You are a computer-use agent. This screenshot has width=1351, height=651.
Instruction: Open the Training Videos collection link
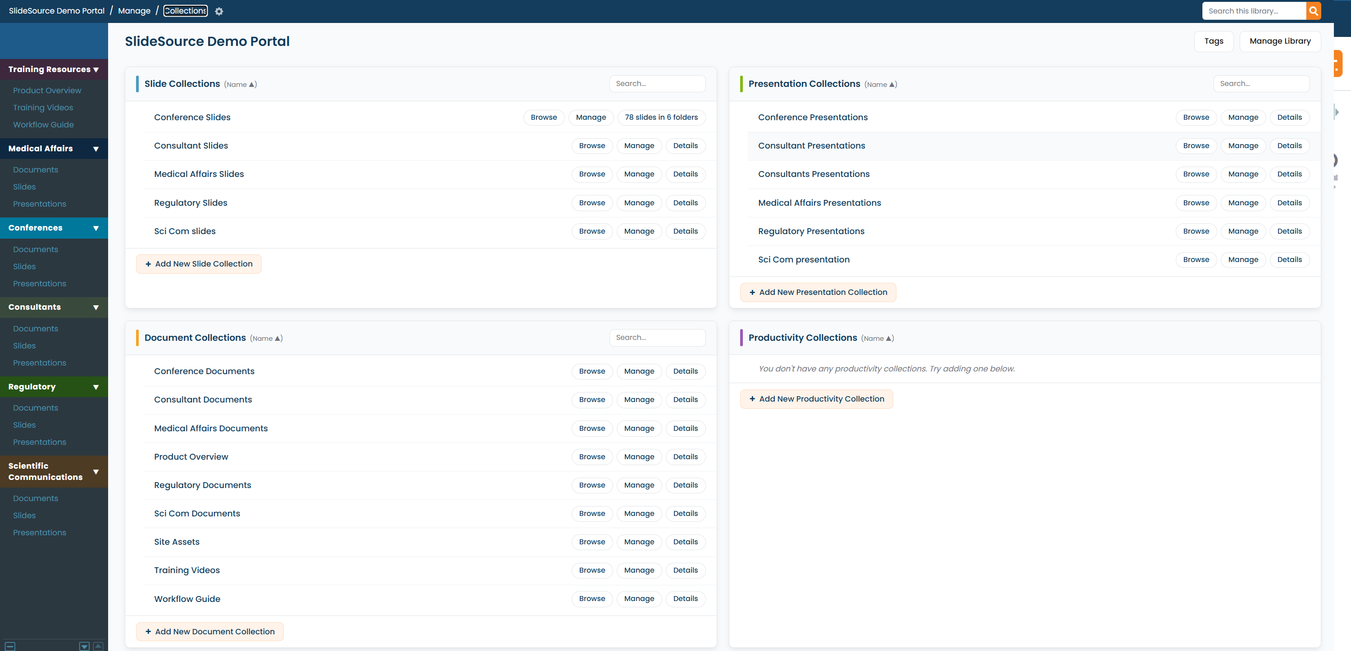pyautogui.click(x=187, y=570)
